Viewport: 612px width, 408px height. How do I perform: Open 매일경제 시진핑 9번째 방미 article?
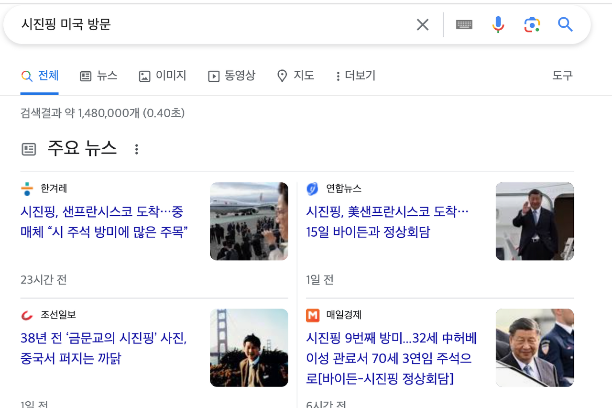pos(392,359)
